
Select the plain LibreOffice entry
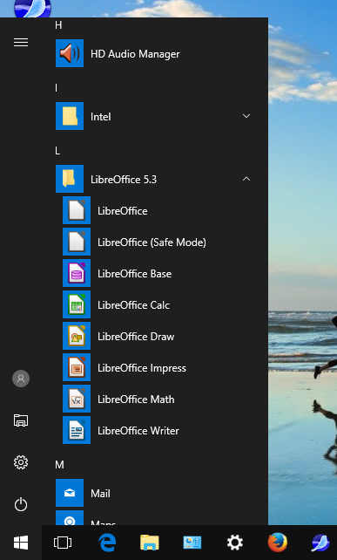[x=157, y=211]
